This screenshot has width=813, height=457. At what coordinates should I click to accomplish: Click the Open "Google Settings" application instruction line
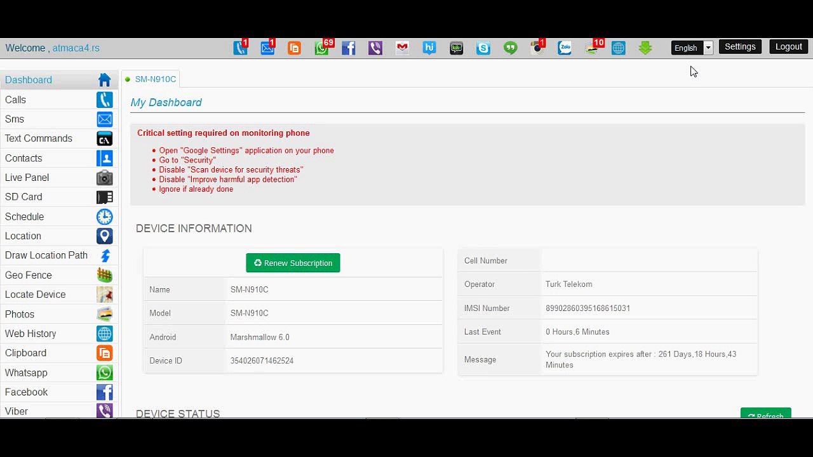pyautogui.click(x=246, y=151)
